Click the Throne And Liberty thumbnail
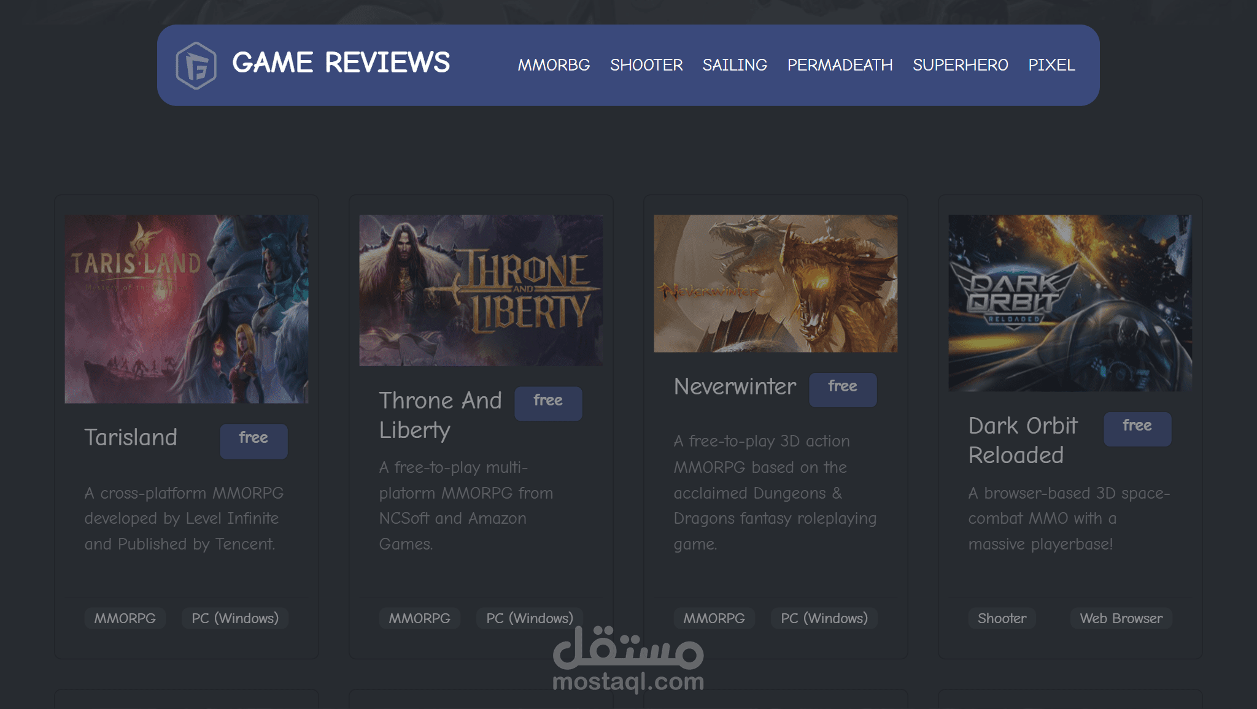Screen dimensions: 1257x709 click(x=481, y=290)
